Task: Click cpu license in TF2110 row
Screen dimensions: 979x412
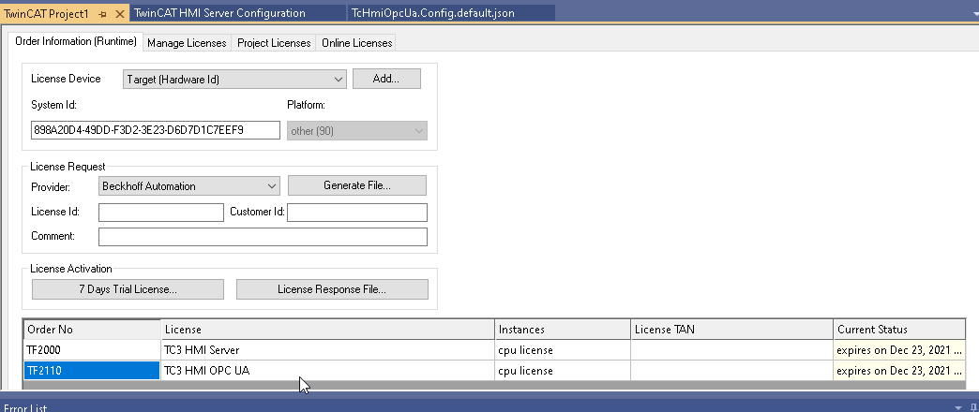Action: click(564, 370)
